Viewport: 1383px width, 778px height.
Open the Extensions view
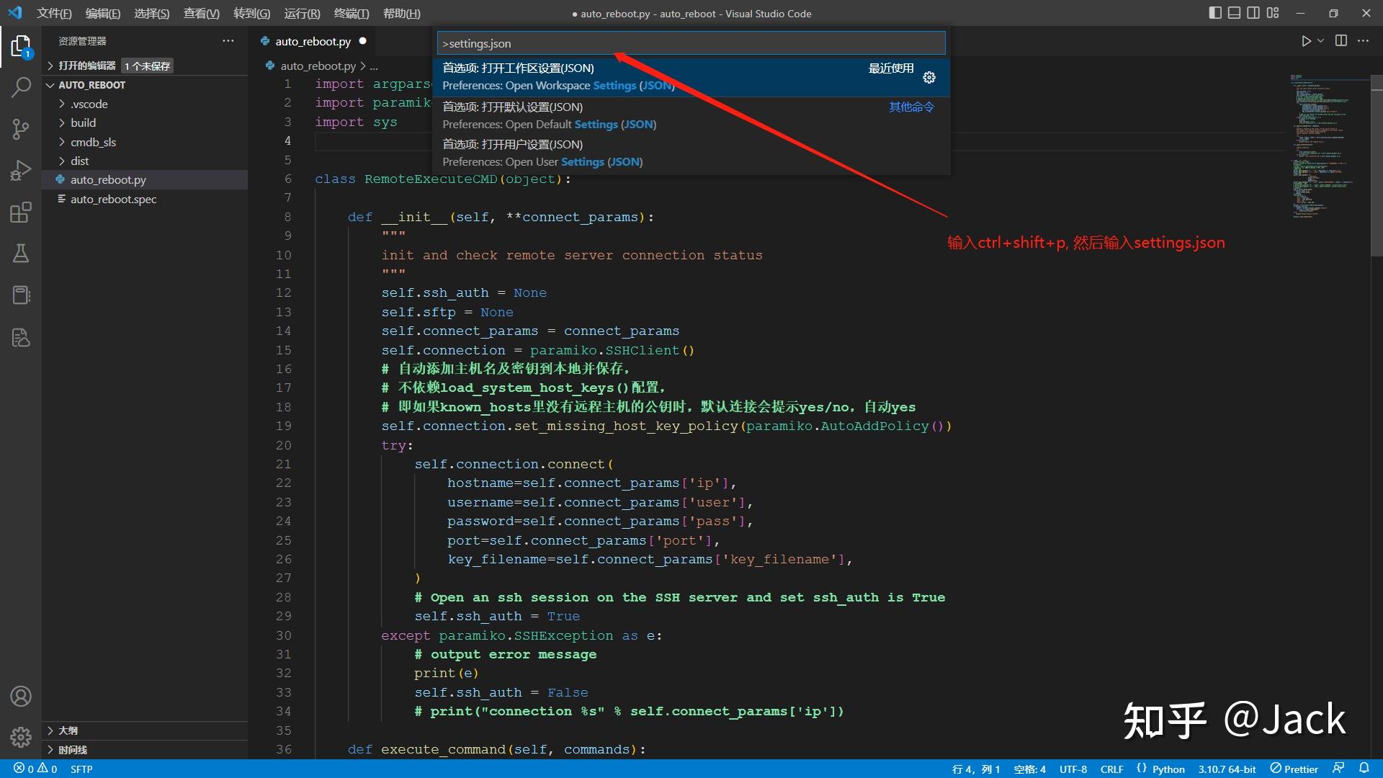21,213
